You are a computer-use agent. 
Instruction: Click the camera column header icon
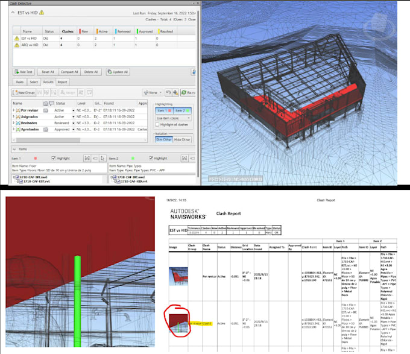(x=46, y=103)
